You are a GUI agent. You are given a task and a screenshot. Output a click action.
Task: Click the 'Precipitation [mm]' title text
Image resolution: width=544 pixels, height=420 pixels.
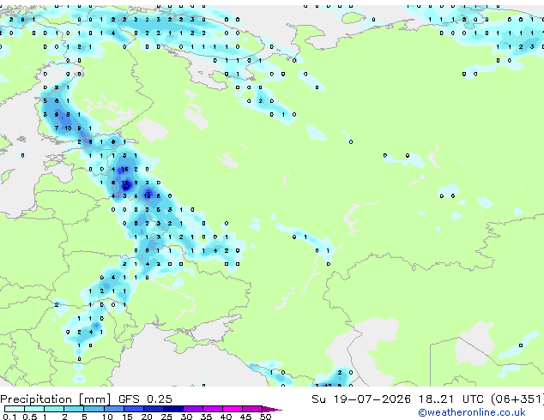pos(56,399)
